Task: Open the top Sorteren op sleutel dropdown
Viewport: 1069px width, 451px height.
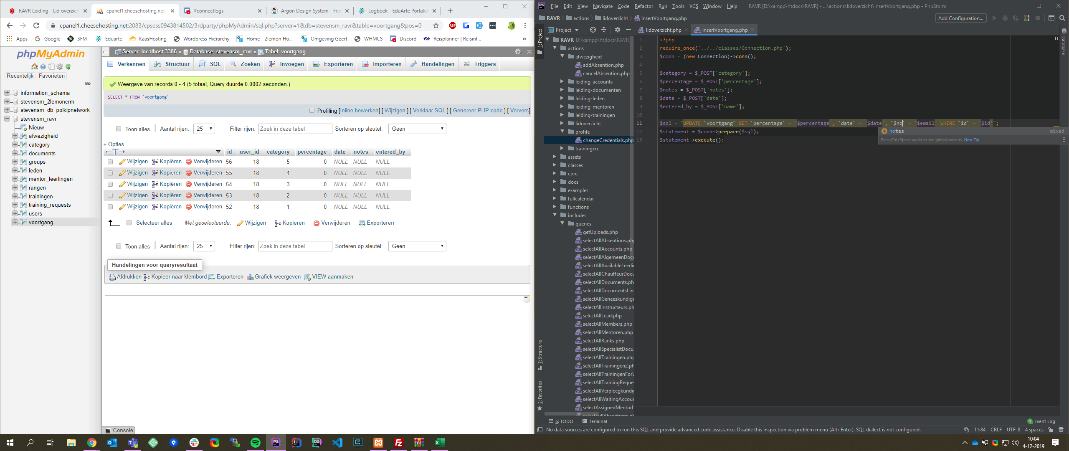Action: (x=417, y=129)
